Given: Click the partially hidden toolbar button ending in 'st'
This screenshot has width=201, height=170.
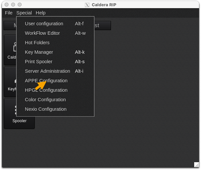Looking at the screenshot, I should (103, 25).
